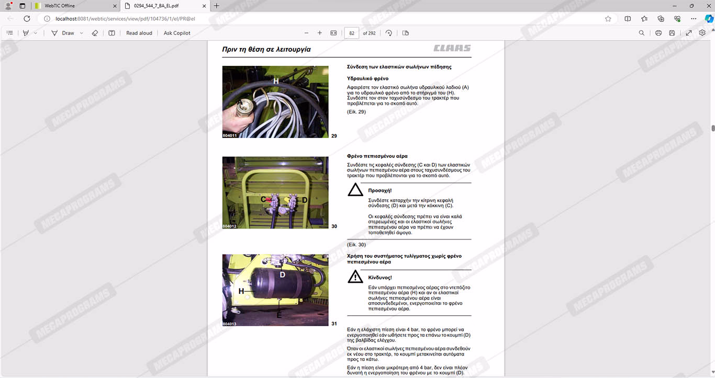715x378 pixels.
Task: Open the PDF table of contents
Action: click(9, 33)
